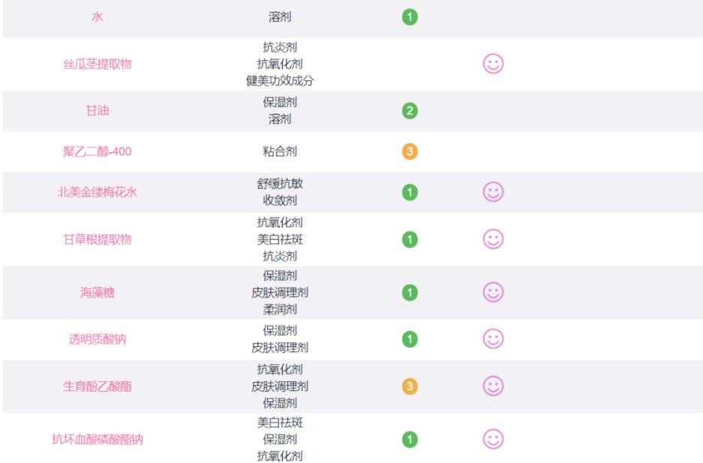Click the green badge 2 for 甘油
Viewport: 703px width, 463px height.
pos(410,112)
